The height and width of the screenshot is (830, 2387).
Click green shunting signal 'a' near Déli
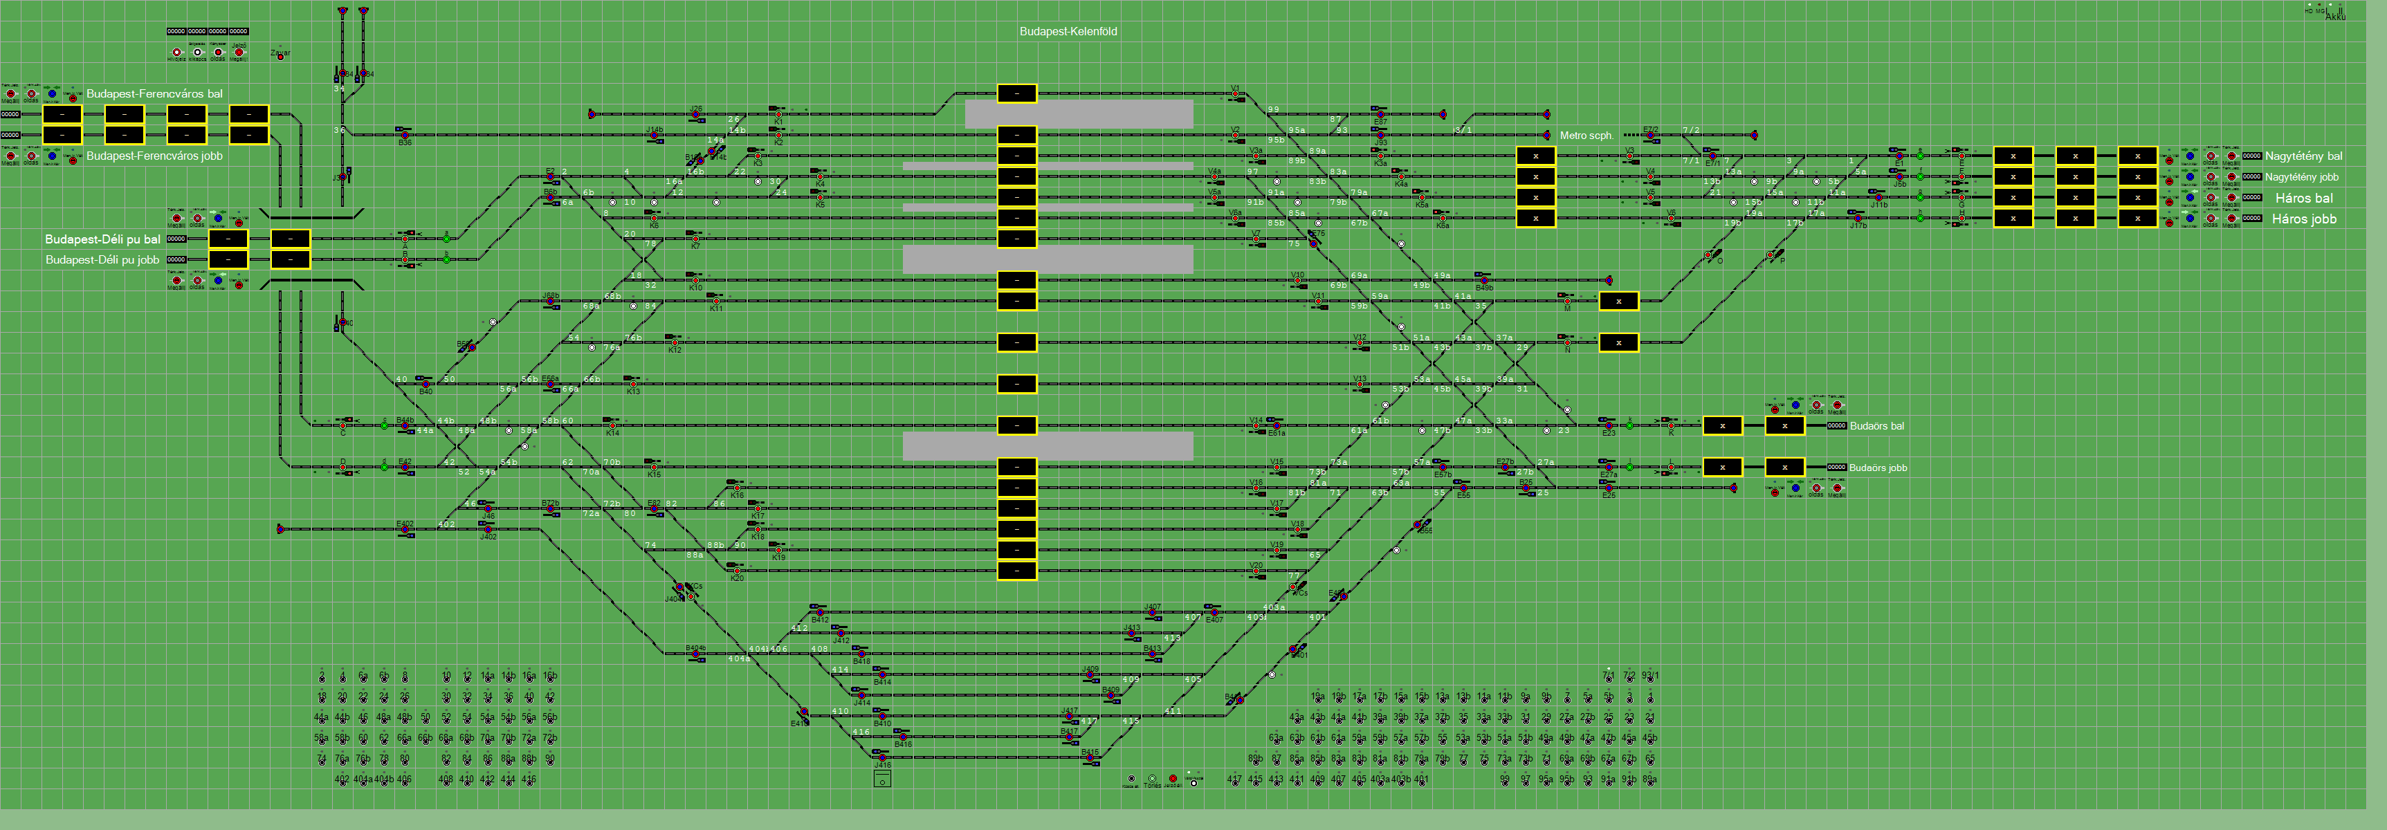click(x=447, y=238)
